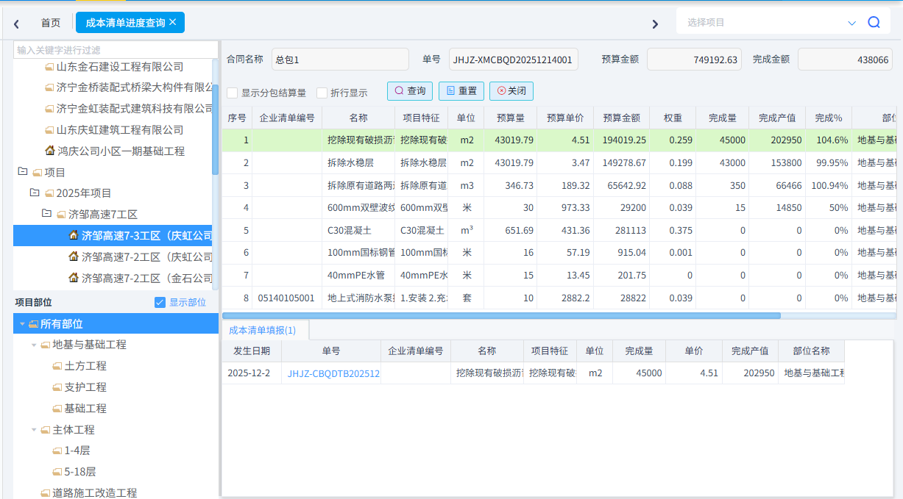The image size is (903, 499).
Task: Collapse the 2025年项目 tree node
Action: tap(34, 193)
